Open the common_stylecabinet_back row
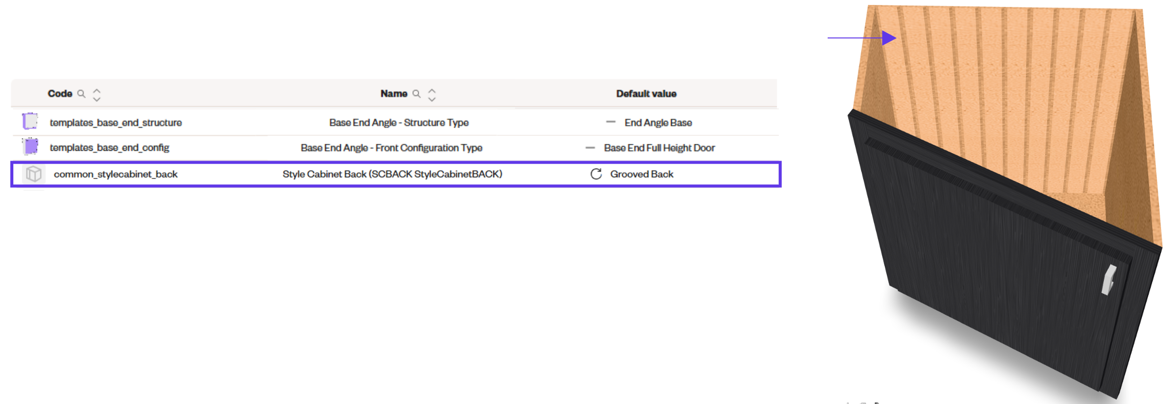 point(396,174)
